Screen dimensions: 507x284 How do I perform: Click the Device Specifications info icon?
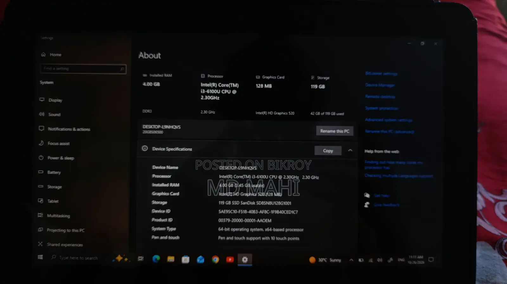click(145, 148)
